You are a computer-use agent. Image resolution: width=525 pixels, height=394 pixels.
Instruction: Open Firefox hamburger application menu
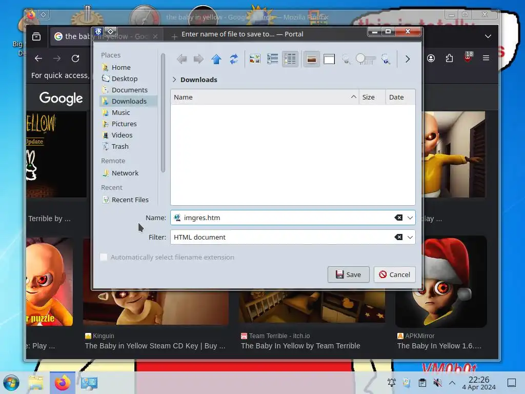pos(486,58)
